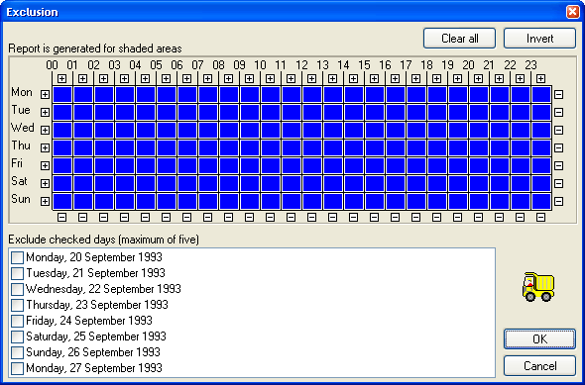Check Wednesday, 22 September 1993
The image size is (585, 385).
[17, 289]
